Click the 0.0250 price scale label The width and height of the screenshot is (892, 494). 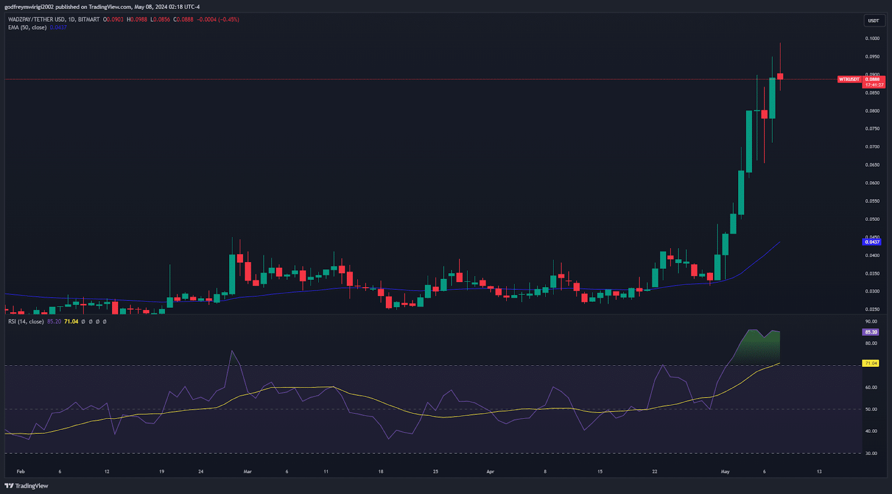pyautogui.click(x=872, y=309)
